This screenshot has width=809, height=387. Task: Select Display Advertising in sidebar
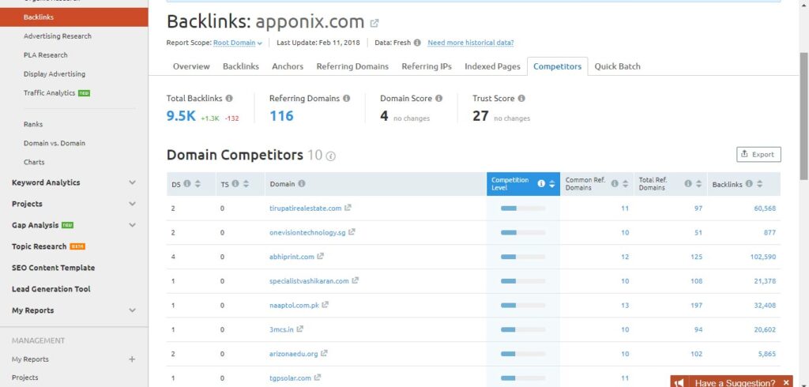(x=55, y=73)
